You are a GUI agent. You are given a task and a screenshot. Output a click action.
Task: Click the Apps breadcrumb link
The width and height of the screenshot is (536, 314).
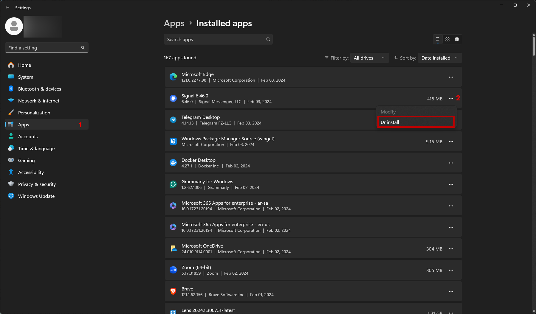[x=174, y=23]
